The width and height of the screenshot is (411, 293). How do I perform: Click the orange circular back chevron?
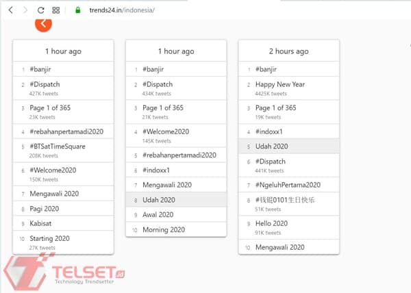click(43, 24)
